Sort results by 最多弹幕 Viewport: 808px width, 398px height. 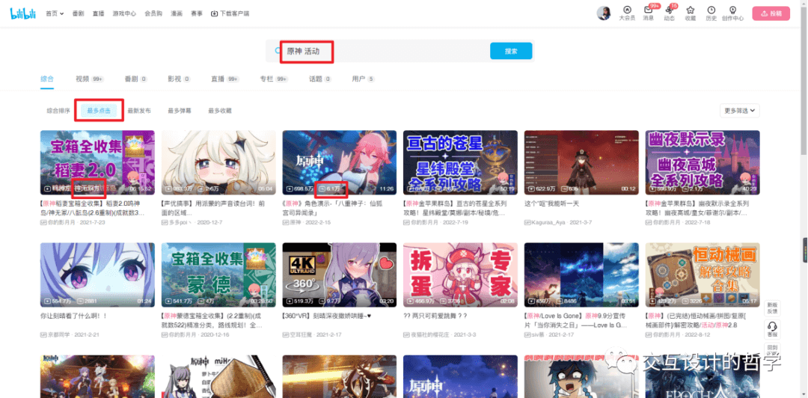[180, 110]
